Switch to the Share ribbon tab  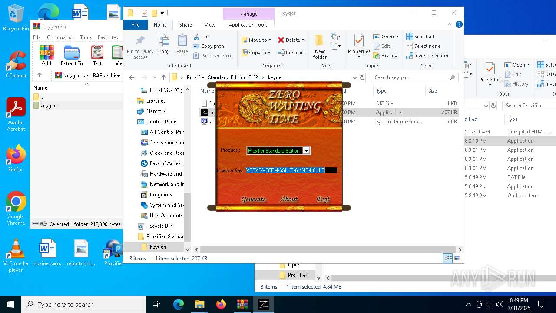[185, 25]
